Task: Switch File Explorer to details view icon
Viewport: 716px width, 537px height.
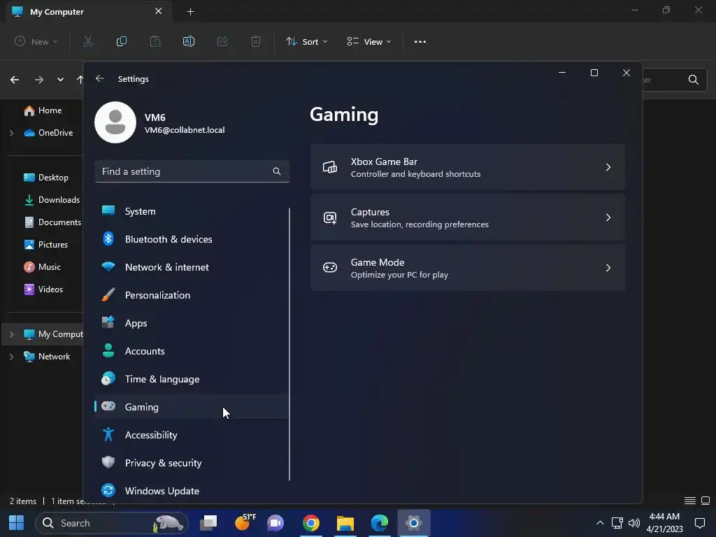Action: [x=690, y=501]
